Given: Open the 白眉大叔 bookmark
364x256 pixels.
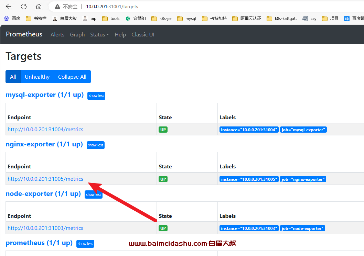Looking at the screenshot, I should pos(65,19).
